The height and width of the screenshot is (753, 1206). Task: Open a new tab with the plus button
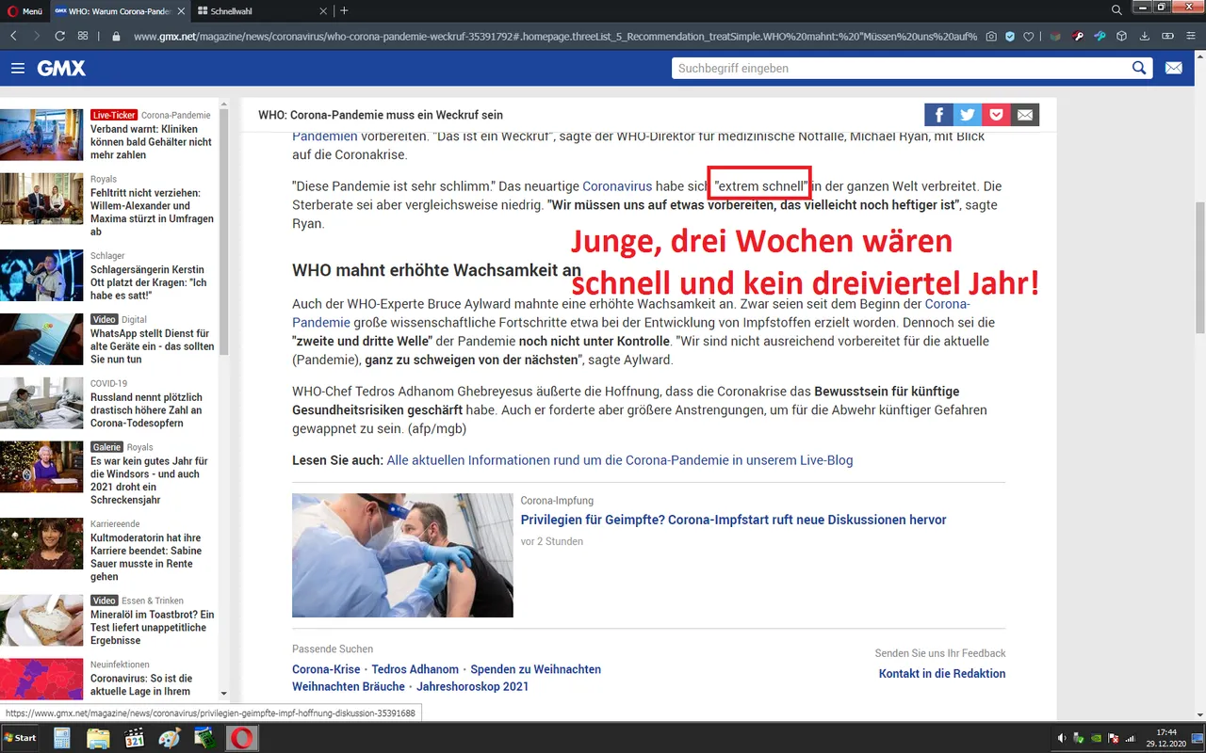[344, 10]
